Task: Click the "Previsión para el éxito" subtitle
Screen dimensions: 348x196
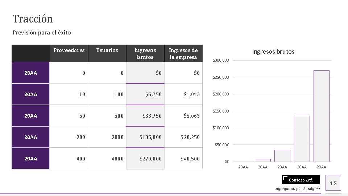Action: pos(42,33)
